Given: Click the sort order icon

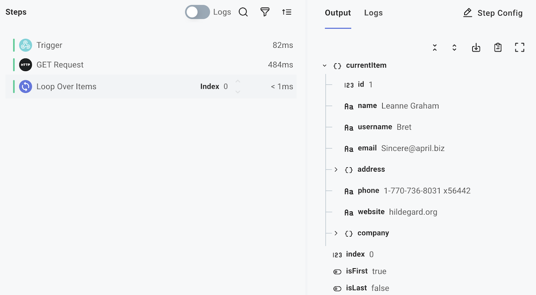Looking at the screenshot, I should [x=287, y=12].
